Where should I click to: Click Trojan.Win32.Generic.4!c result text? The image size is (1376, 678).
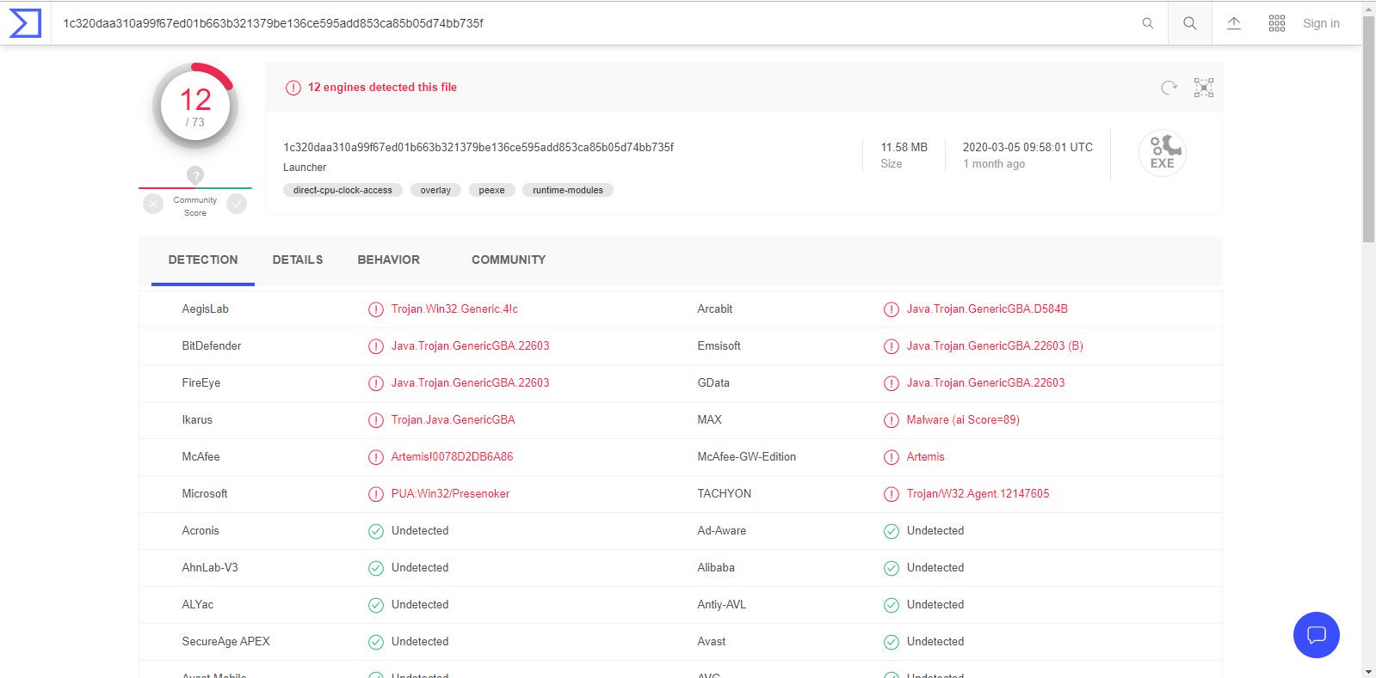pyautogui.click(x=454, y=308)
